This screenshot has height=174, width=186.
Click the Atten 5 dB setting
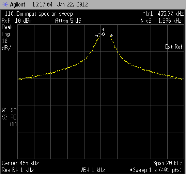click(x=68, y=21)
